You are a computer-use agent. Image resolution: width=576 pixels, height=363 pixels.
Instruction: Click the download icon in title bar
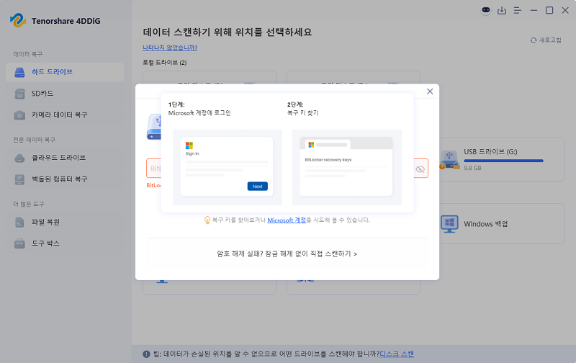click(501, 10)
